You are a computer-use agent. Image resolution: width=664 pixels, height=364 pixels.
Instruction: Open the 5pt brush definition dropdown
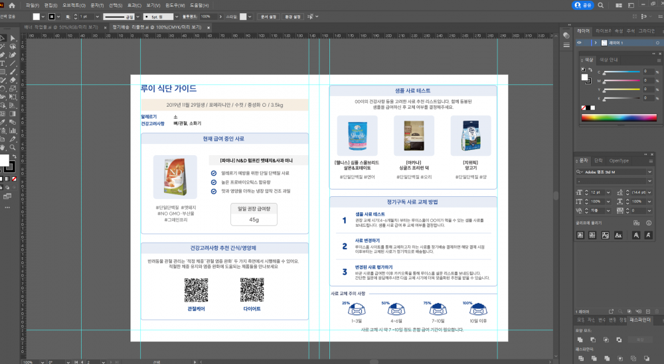(x=177, y=17)
